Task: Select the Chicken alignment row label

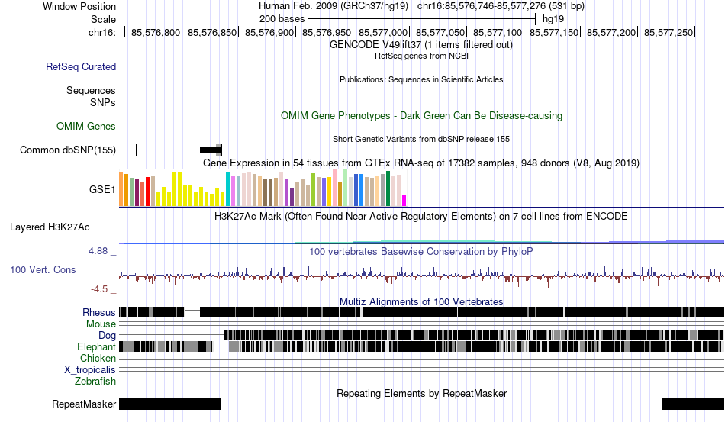Action: pyautogui.click(x=98, y=358)
